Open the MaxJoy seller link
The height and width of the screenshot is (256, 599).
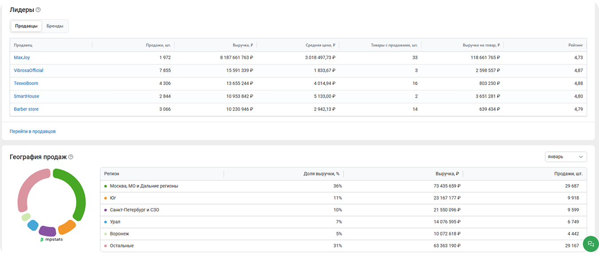click(x=22, y=58)
